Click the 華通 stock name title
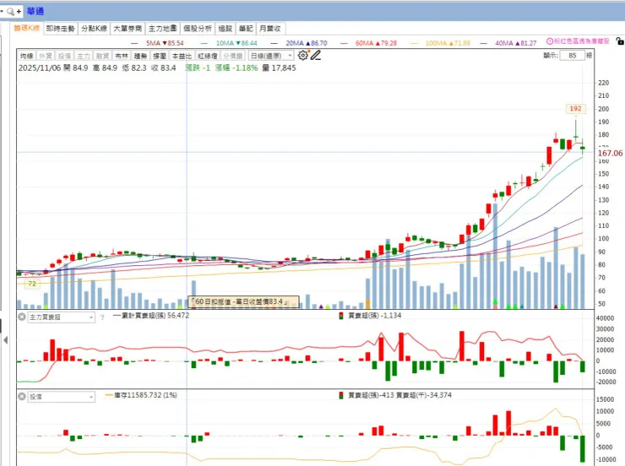 click(35, 12)
